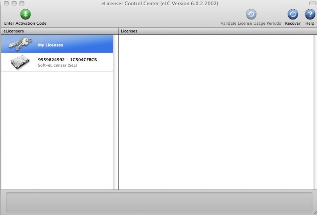Click the Licenses pane vertical scrollbar
Screen dimensions: 317x215
click(x=315, y=112)
